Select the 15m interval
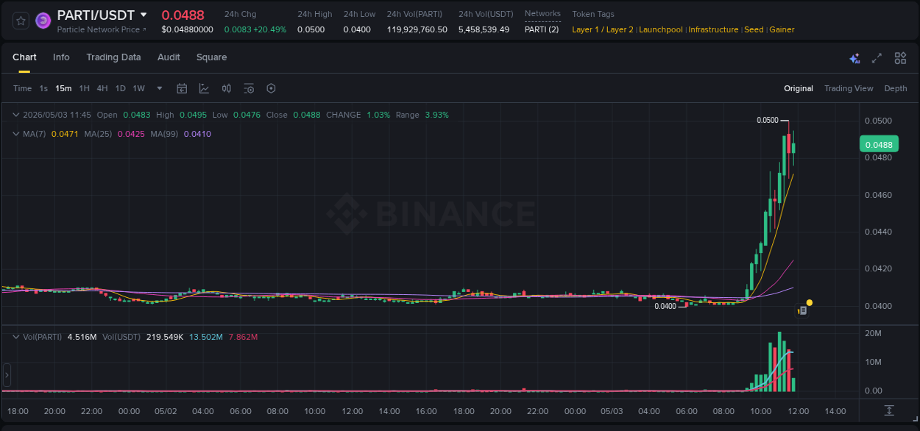920x431 pixels. 63,88
